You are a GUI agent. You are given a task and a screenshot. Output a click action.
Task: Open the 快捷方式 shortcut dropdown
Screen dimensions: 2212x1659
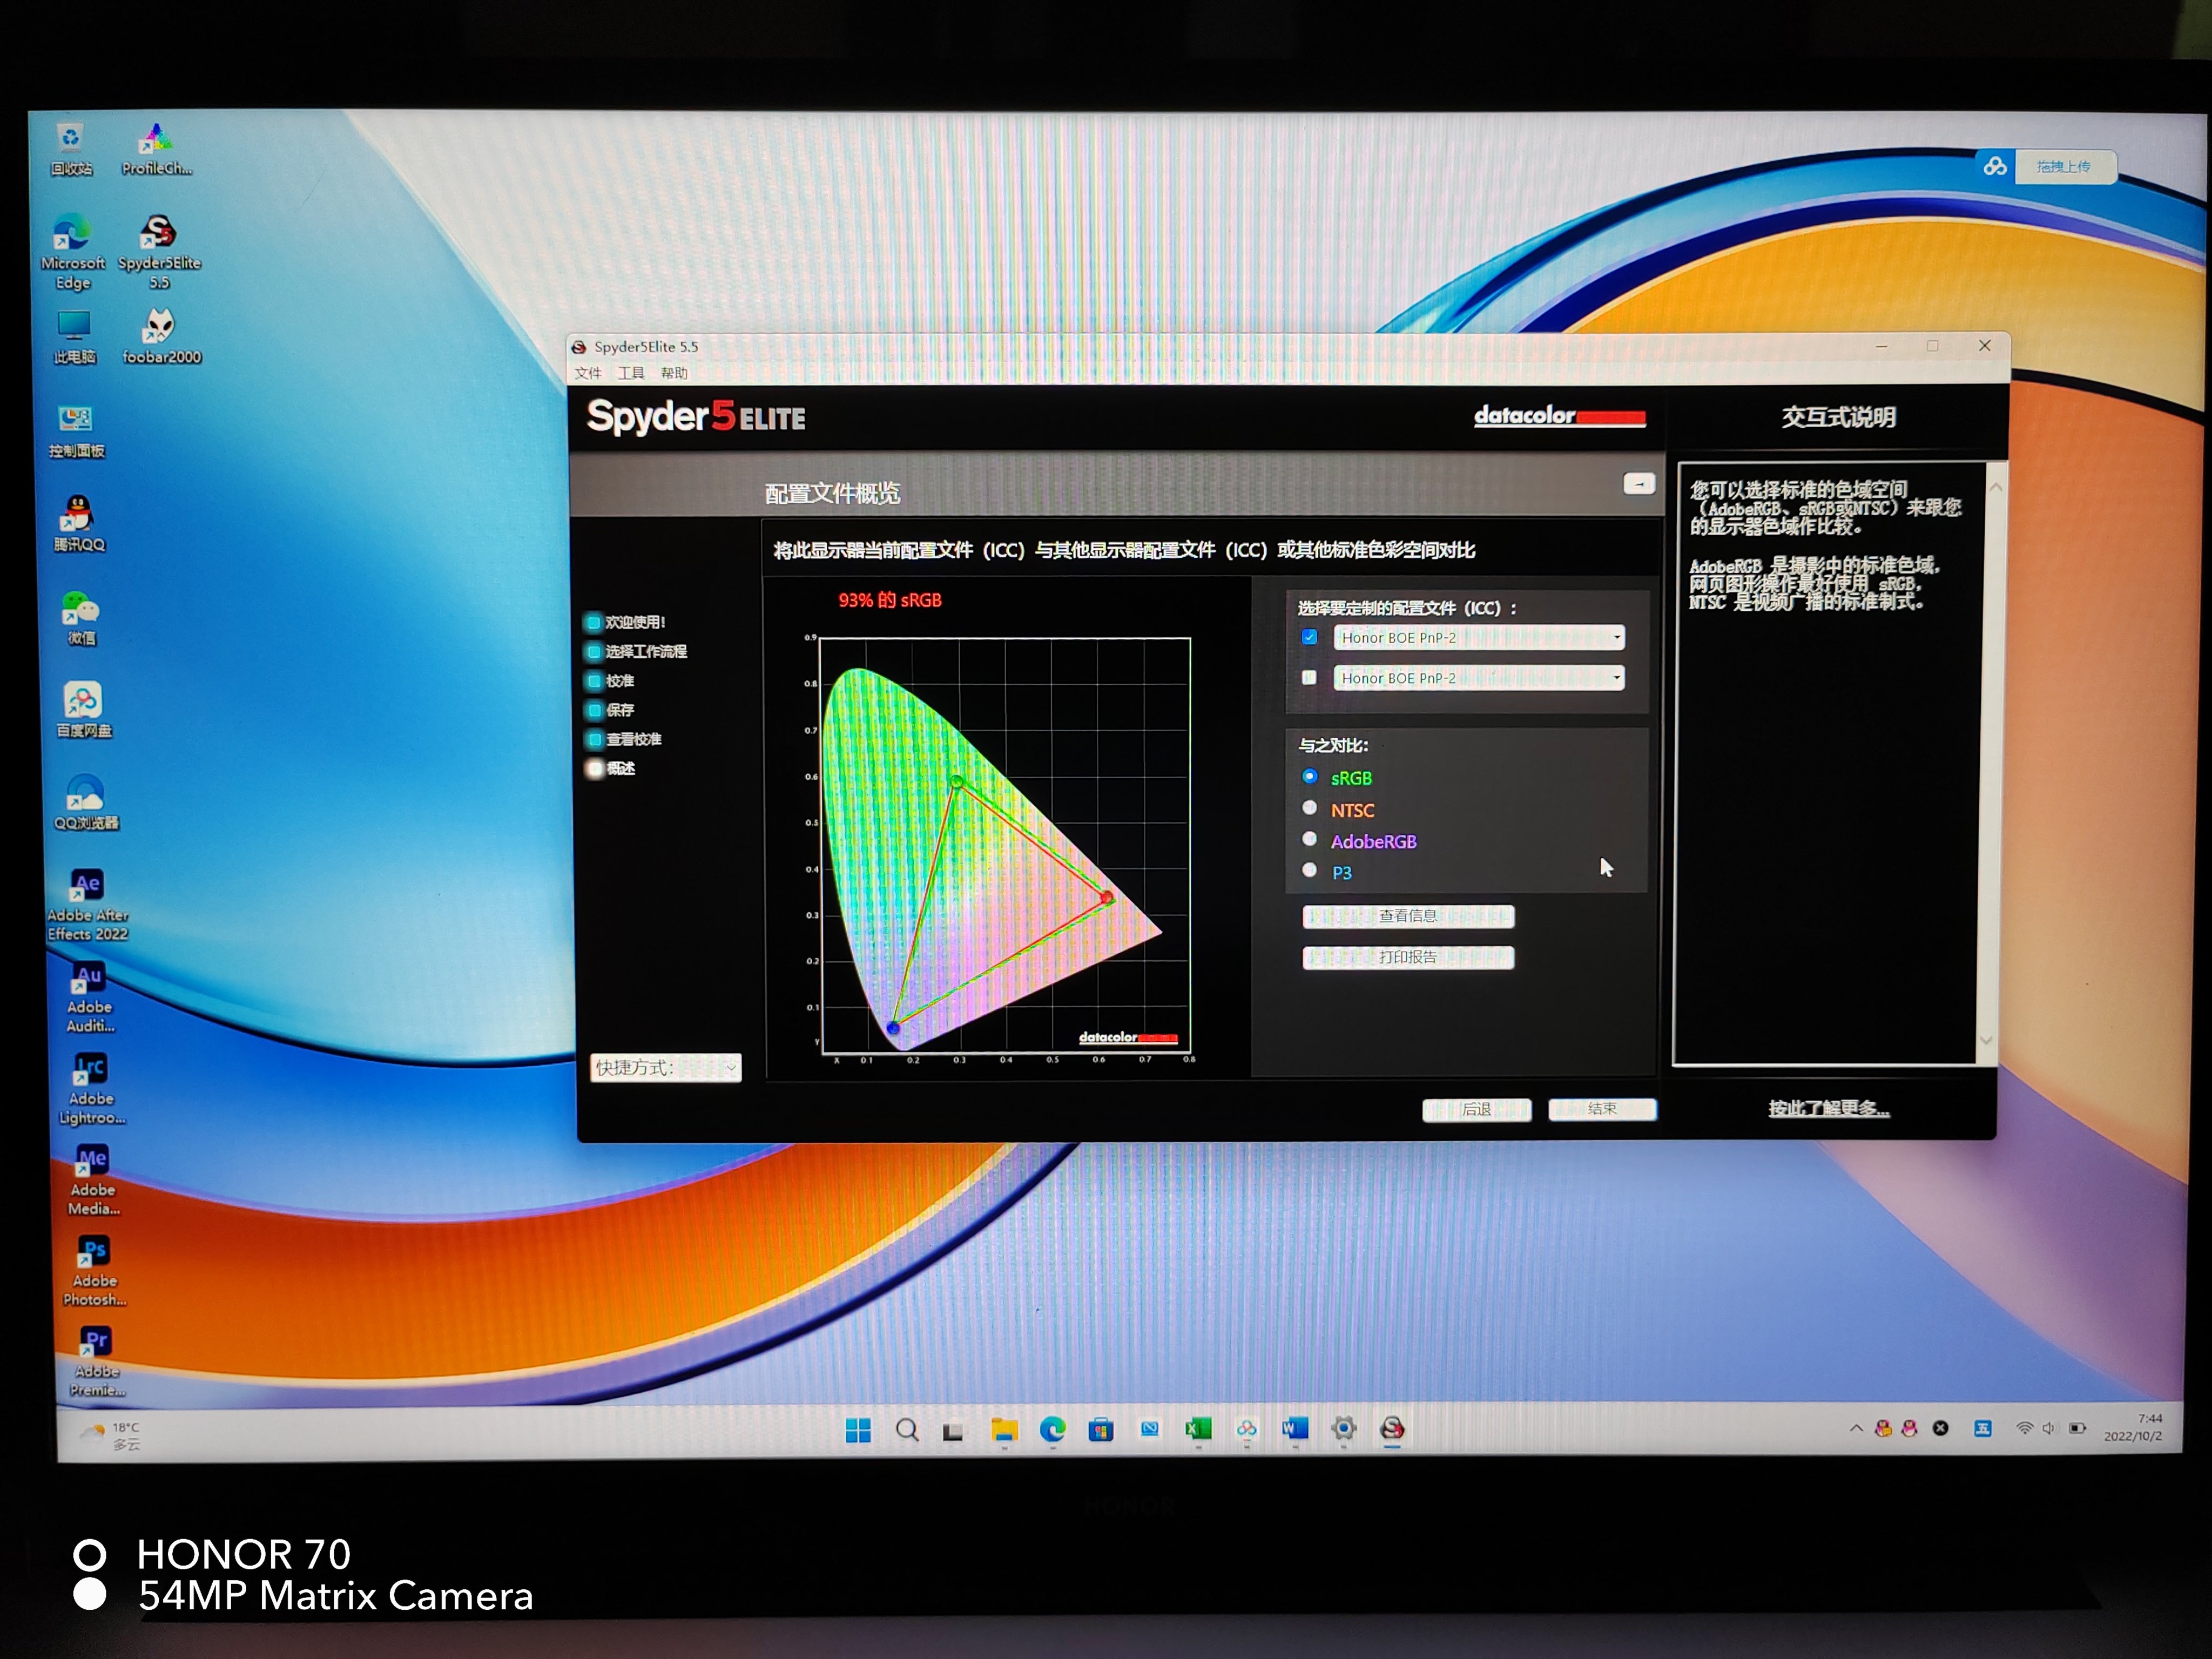point(665,1068)
